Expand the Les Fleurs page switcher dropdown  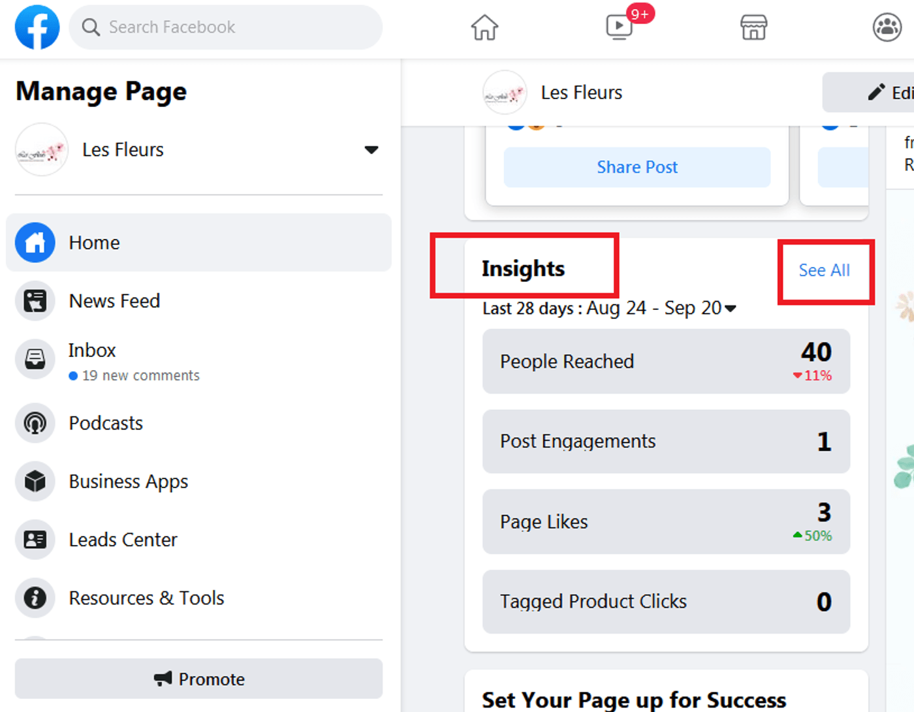[371, 150]
